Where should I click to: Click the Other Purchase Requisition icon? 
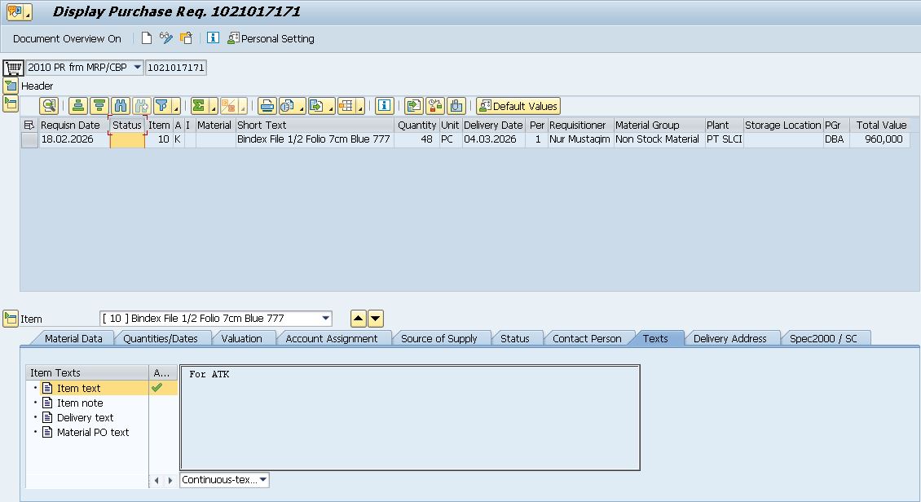tap(187, 38)
